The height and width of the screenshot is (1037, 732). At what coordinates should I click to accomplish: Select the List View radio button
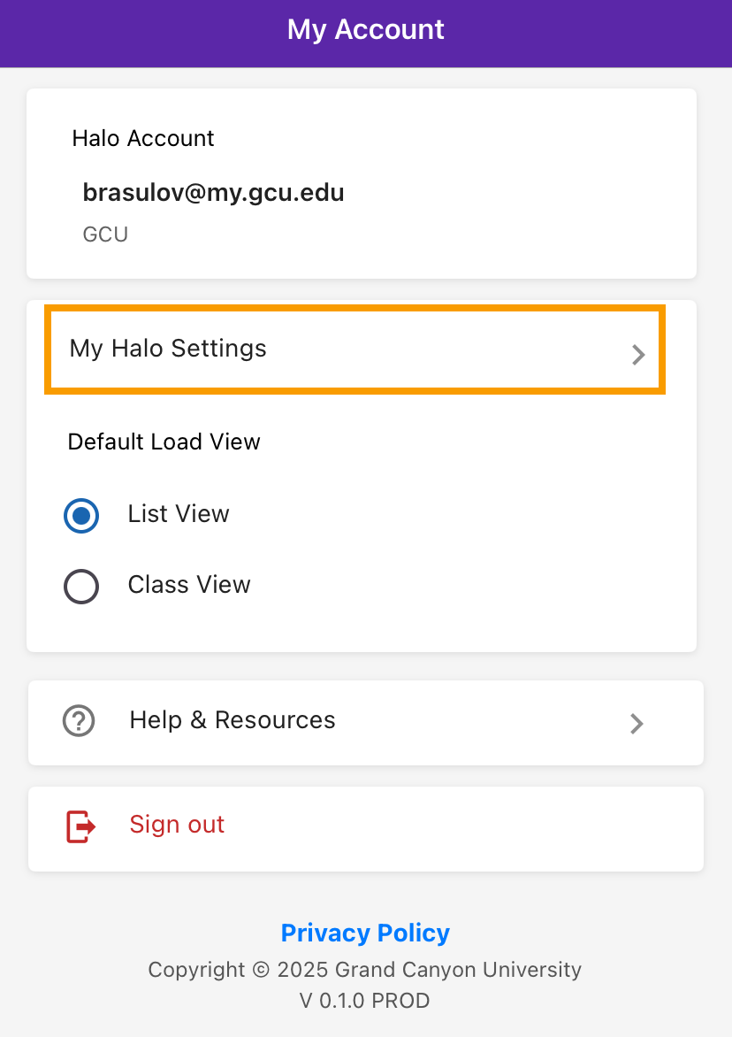[x=81, y=515]
